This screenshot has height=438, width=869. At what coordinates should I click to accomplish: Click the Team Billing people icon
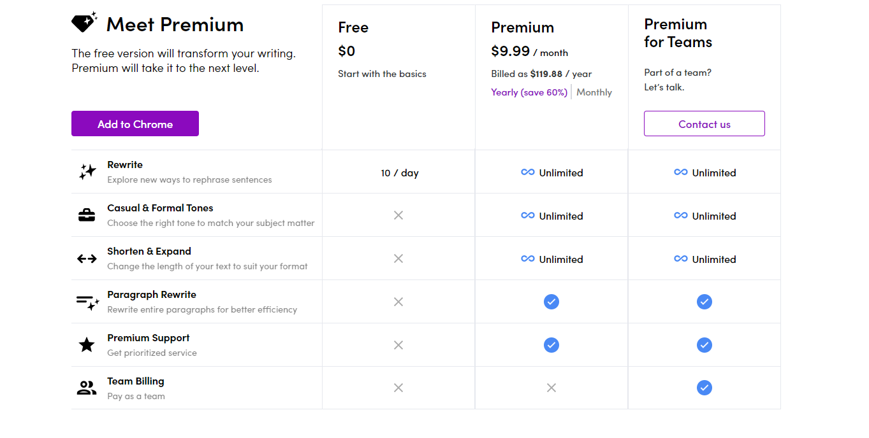pos(87,388)
